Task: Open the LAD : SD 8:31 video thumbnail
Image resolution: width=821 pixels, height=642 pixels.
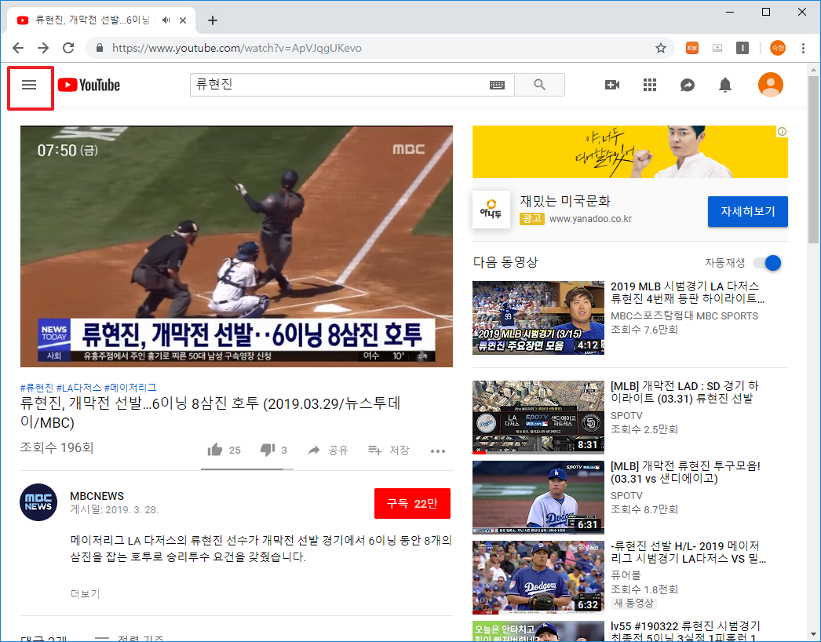Action: click(538, 417)
